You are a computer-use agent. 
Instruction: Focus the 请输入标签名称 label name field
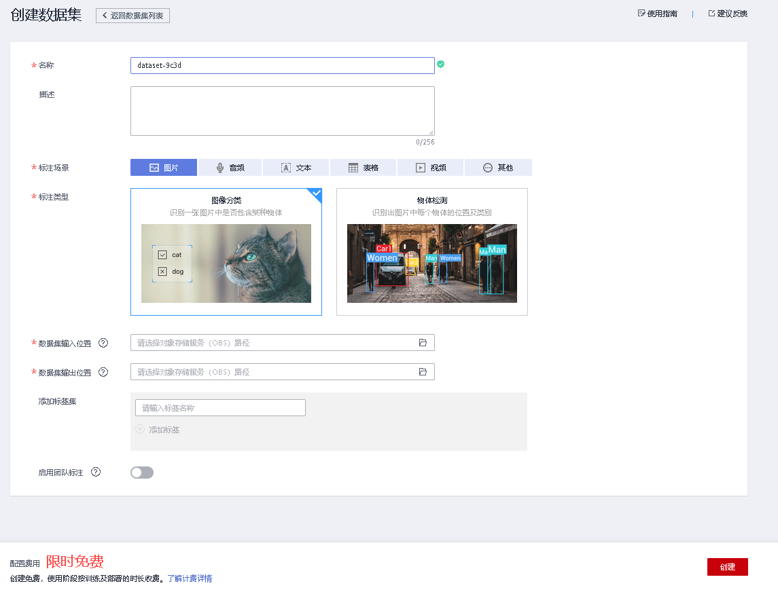point(220,407)
